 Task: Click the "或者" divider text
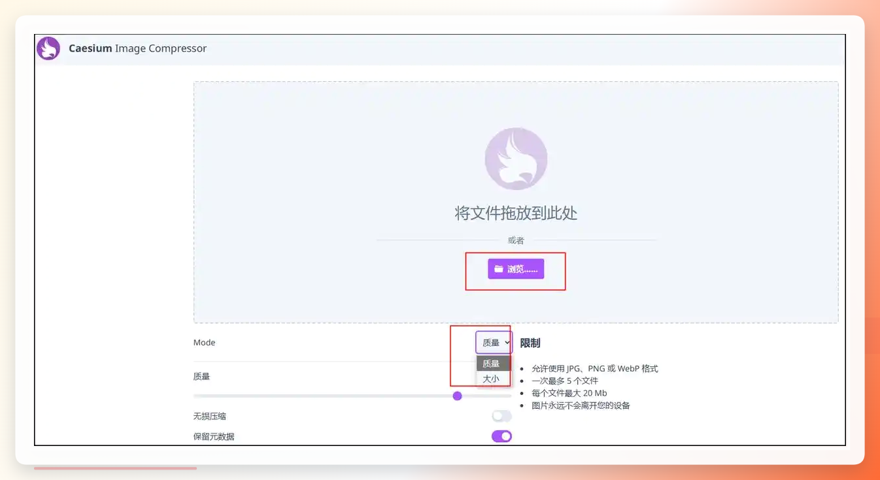516,241
